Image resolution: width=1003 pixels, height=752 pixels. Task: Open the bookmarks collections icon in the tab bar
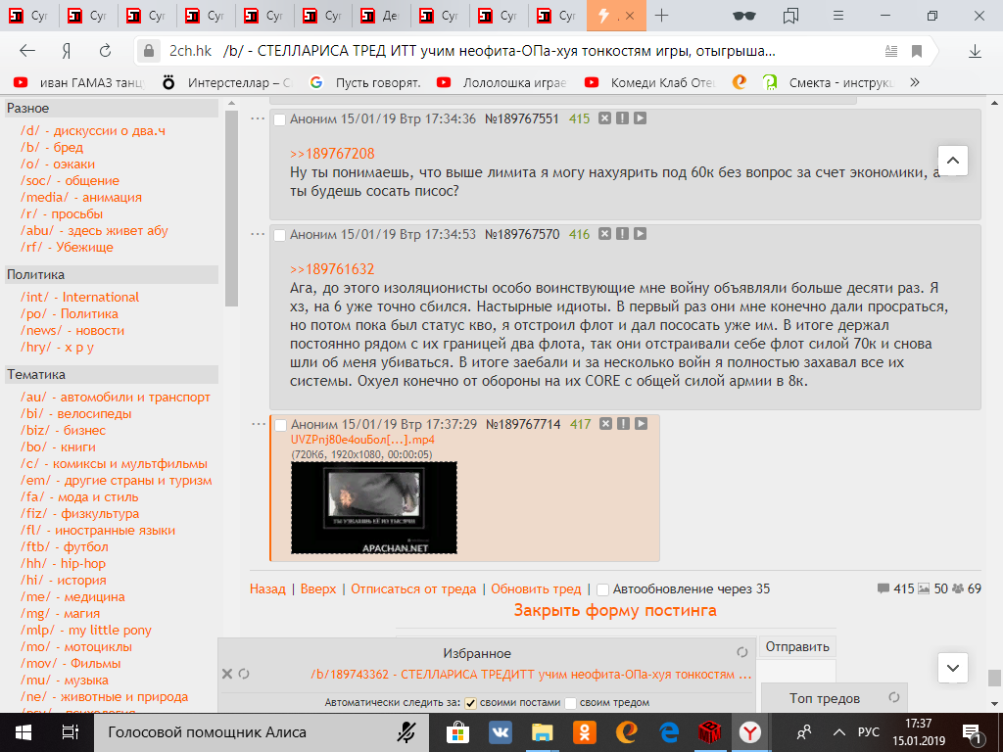click(791, 16)
